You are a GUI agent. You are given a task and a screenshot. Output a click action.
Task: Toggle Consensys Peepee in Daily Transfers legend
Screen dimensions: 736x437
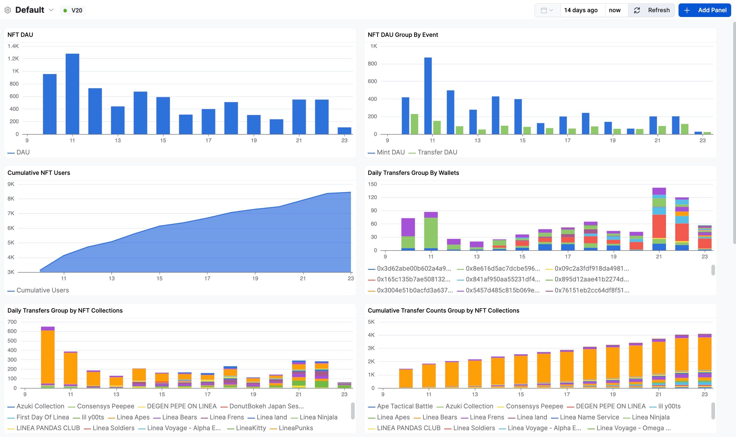101,406
